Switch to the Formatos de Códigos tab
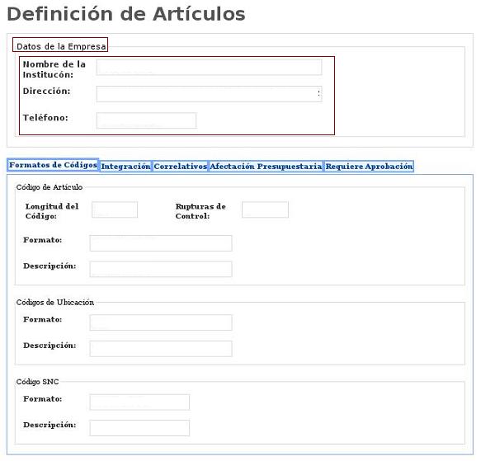Image resolution: width=481 pixels, height=461 pixels. click(53, 165)
